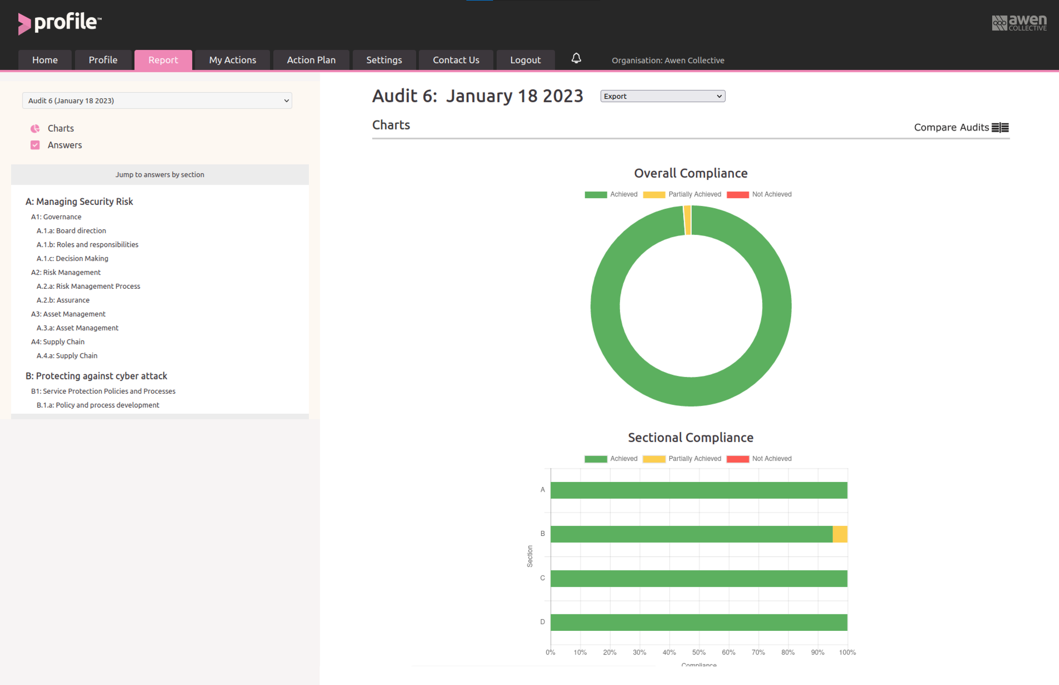Jump to A1: Governance section
Image resolution: width=1059 pixels, height=685 pixels.
pyautogui.click(x=56, y=217)
